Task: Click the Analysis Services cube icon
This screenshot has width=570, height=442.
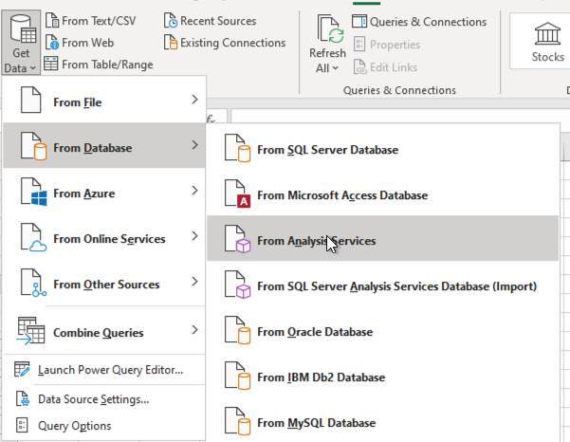Action: pos(237,238)
